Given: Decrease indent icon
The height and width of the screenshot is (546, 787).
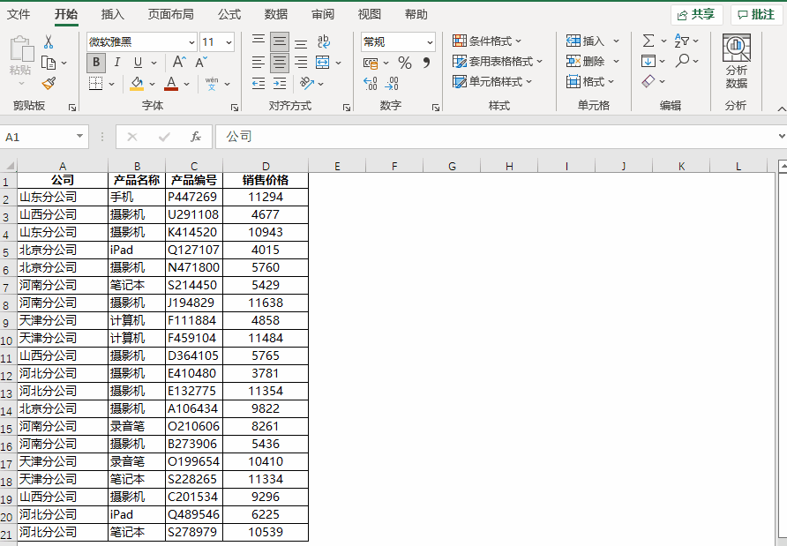Looking at the screenshot, I should [x=259, y=83].
